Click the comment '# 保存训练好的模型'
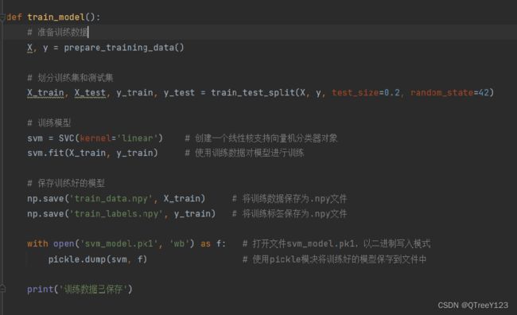Image resolution: width=517 pixels, height=315 pixels. 66,183
